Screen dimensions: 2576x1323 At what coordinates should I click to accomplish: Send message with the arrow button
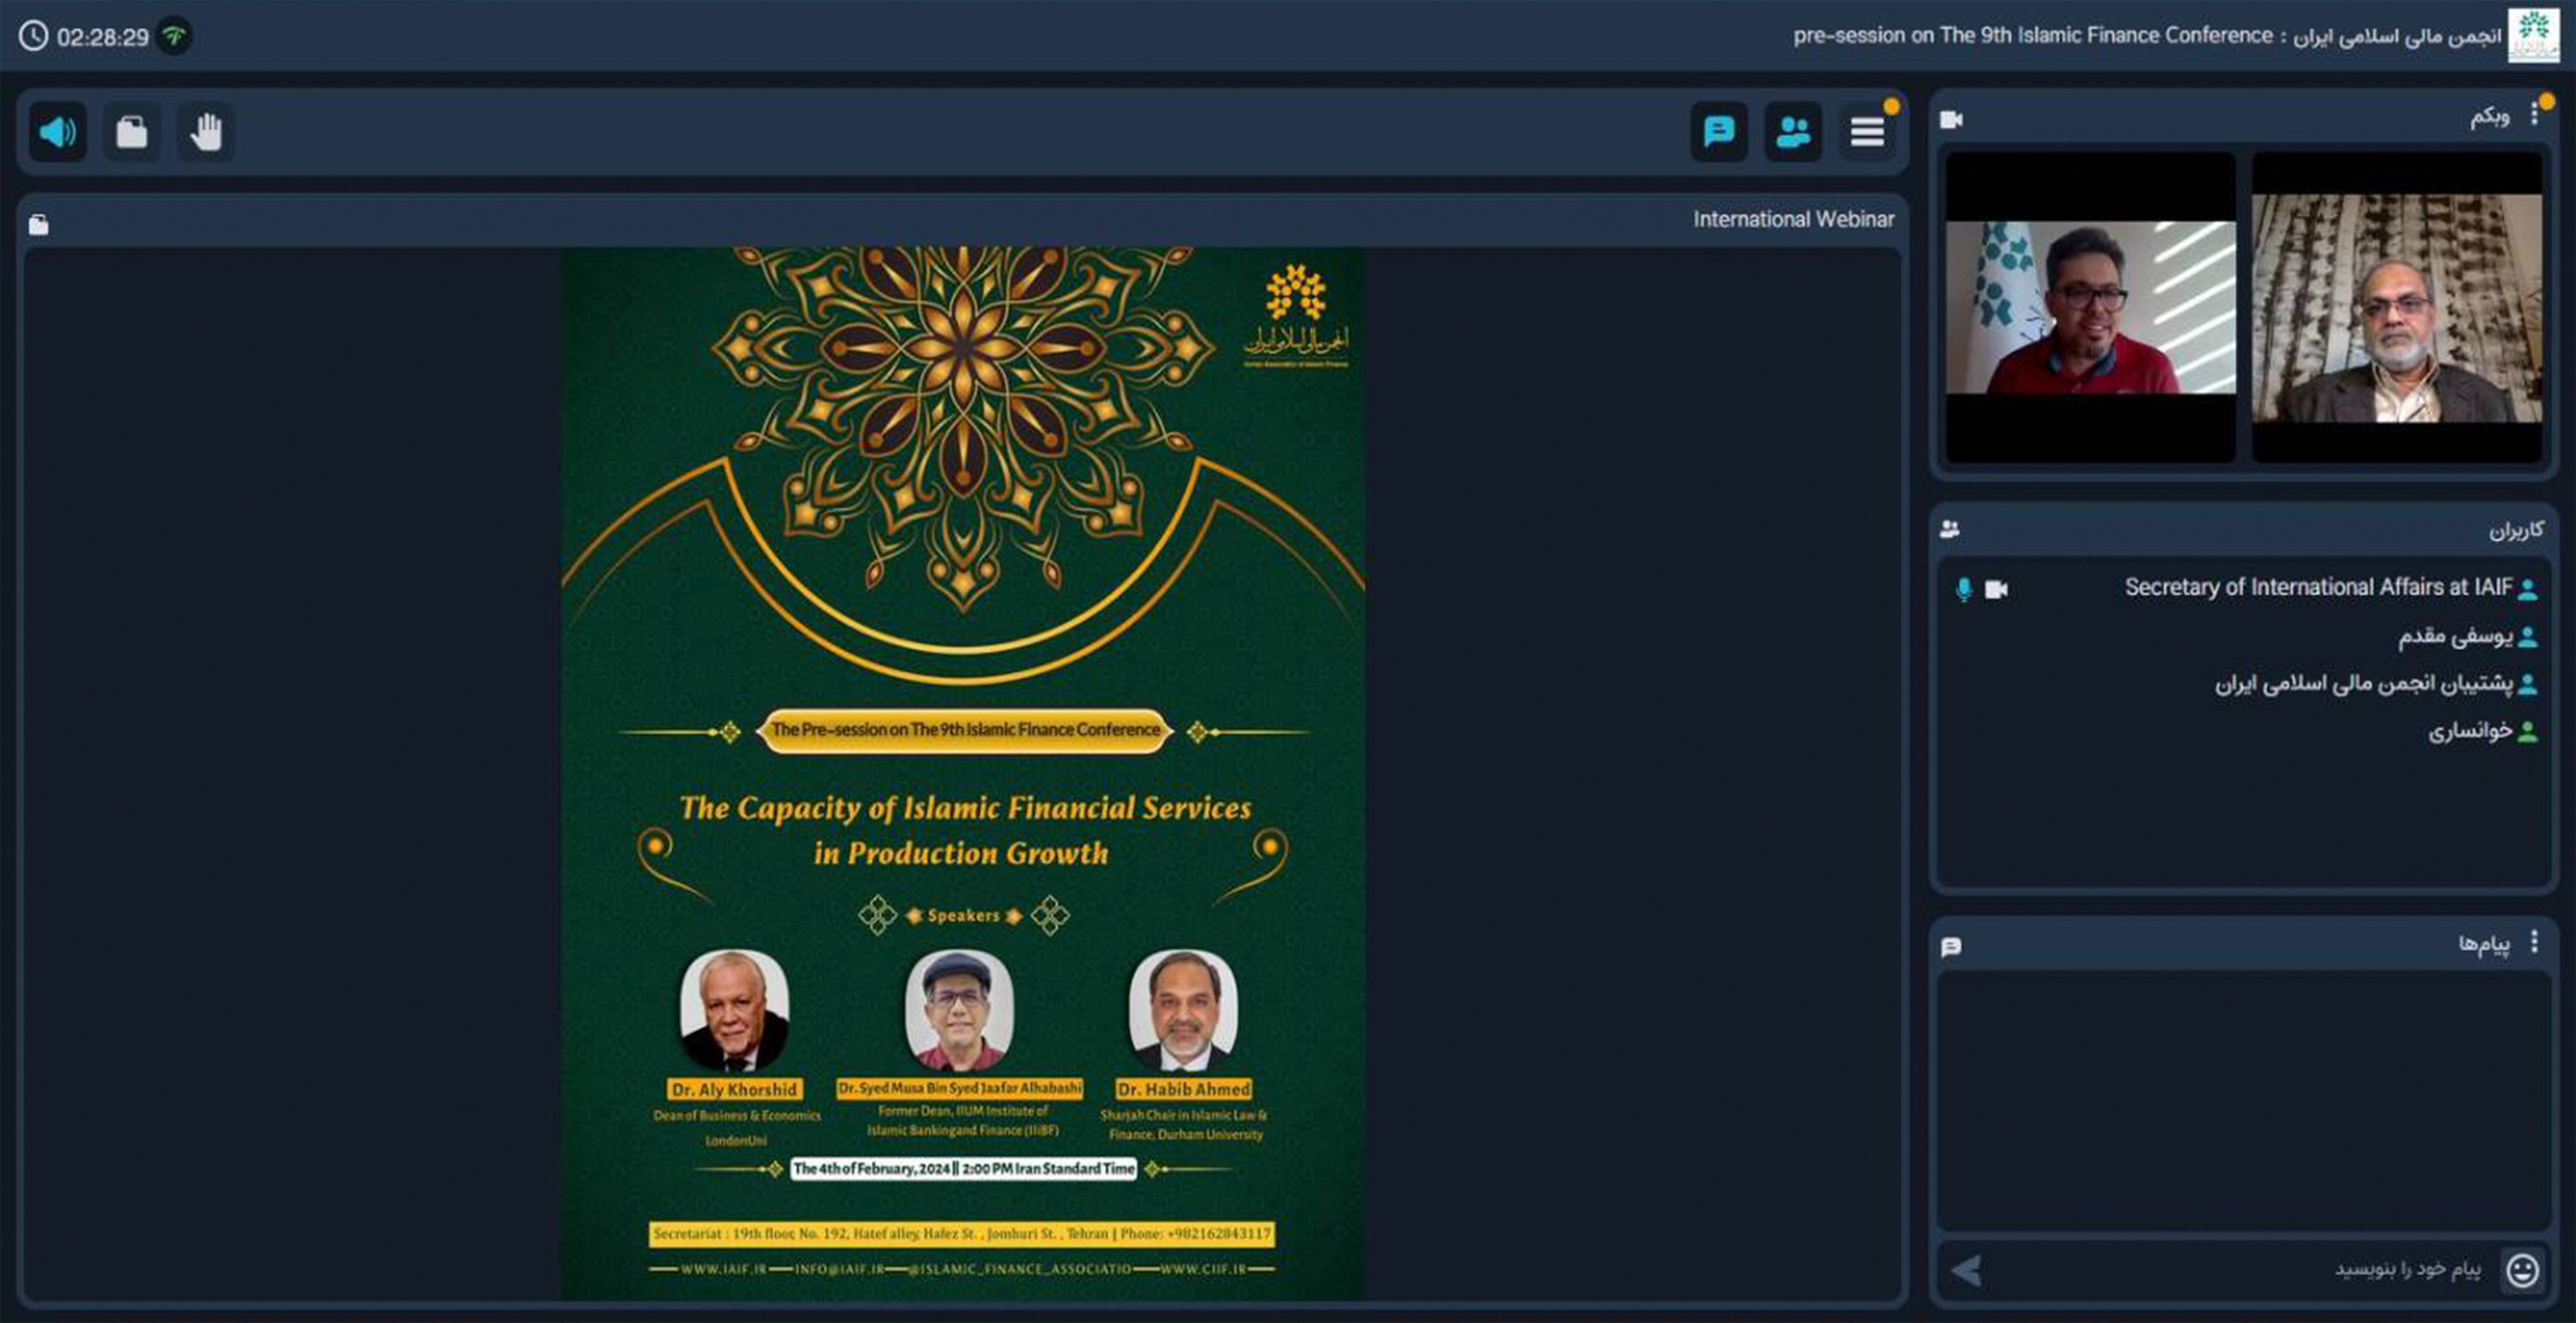(x=1966, y=1270)
